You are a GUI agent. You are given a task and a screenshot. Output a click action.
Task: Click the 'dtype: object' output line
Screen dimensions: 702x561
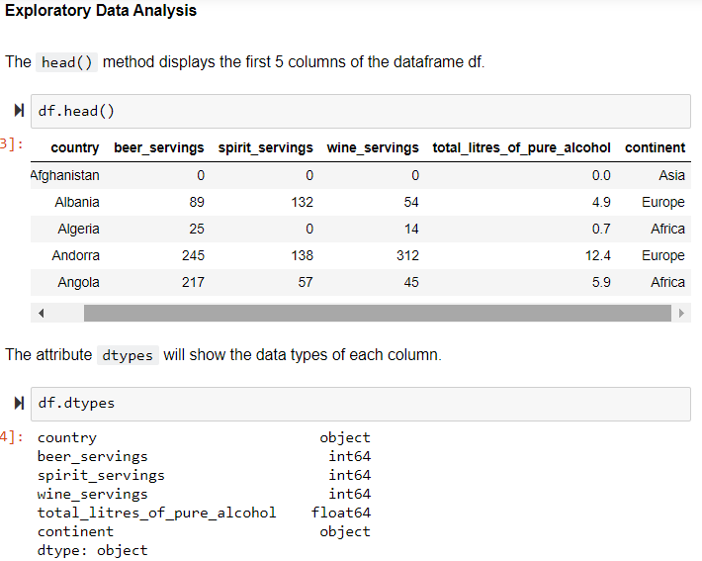[x=93, y=550]
